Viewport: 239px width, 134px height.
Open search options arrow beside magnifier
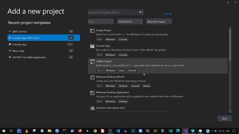[142, 12]
